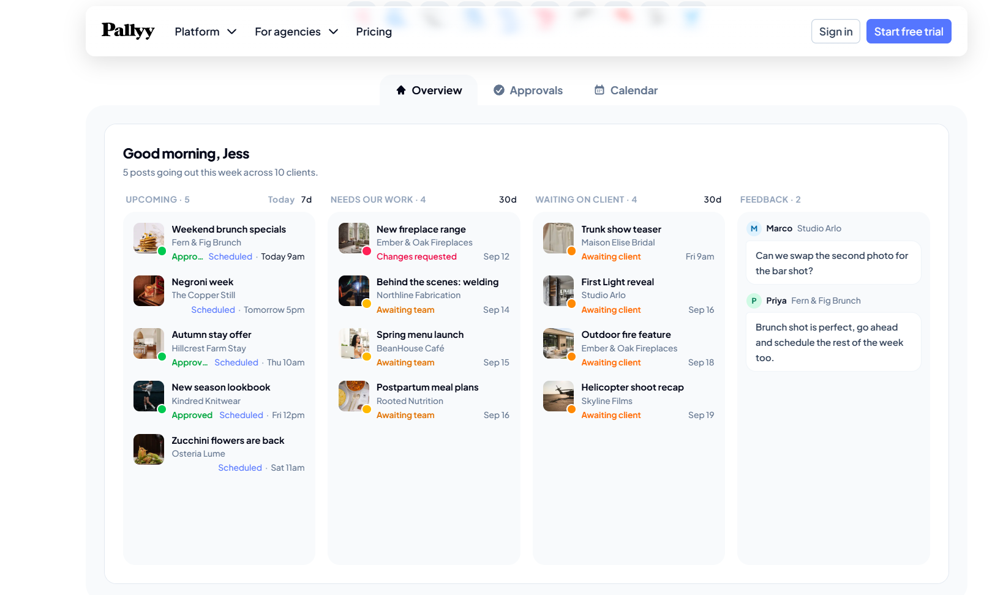
Task: Click the Approvals checkmark icon
Action: (x=499, y=90)
